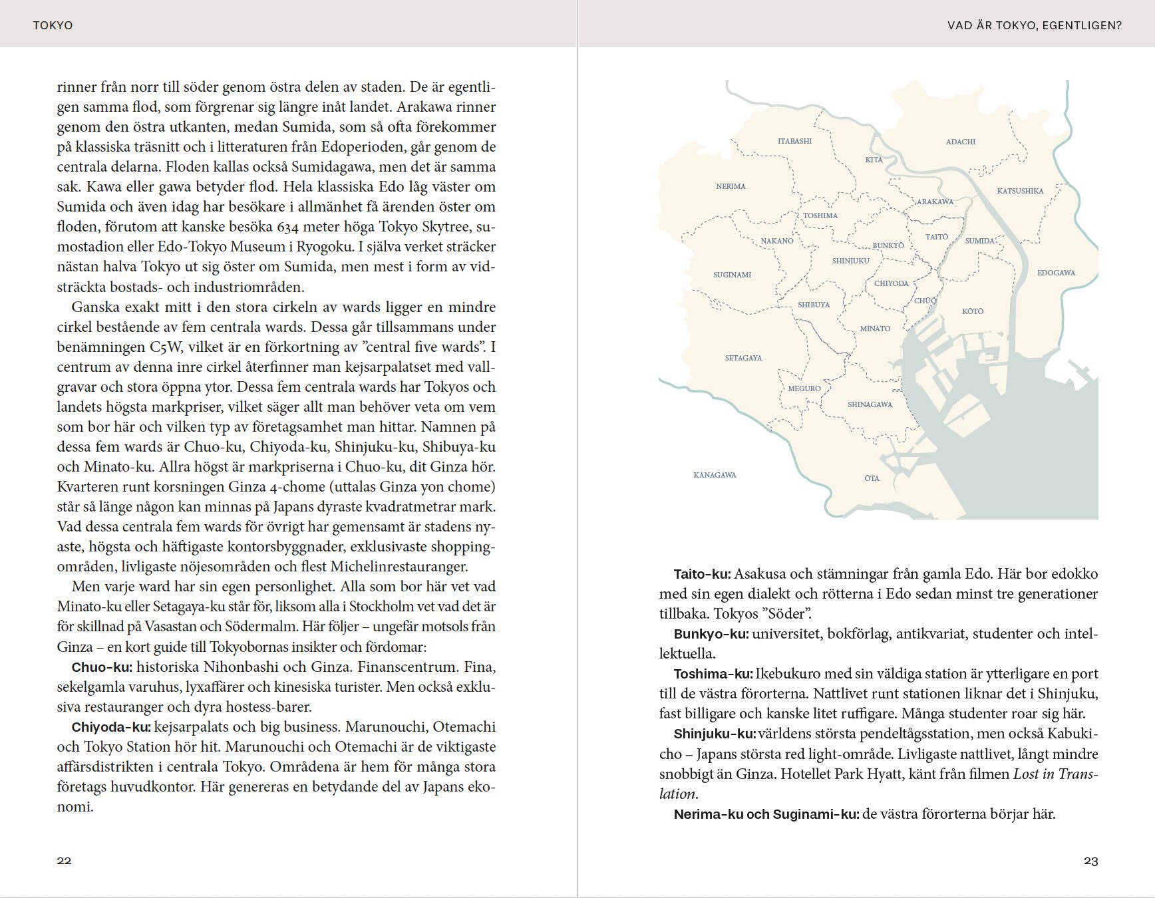
Task: Click the EDOGAWA label on the map
Action: tap(1056, 273)
